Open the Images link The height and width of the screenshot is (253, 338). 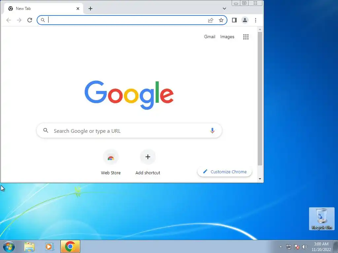(227, 37)
